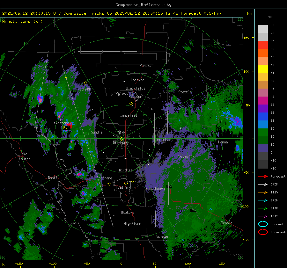This screenshot has height=268, width=287.
Task: Click the Lacombe label
Action: (137, 80)
